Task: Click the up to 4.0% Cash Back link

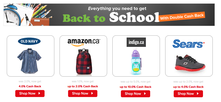Action: (x=188, y=87)
